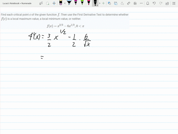Add a new pen with plus
This screenshot has width=178, height=134.
103,3
